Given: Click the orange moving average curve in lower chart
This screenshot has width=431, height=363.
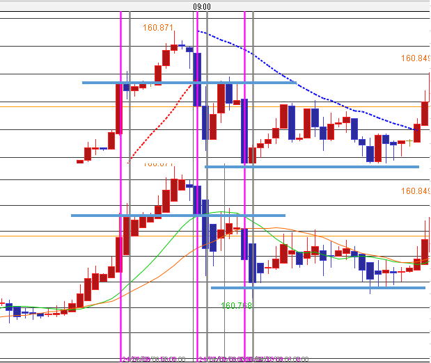Looking at the screenshot, I should click(x=292, y=230).
